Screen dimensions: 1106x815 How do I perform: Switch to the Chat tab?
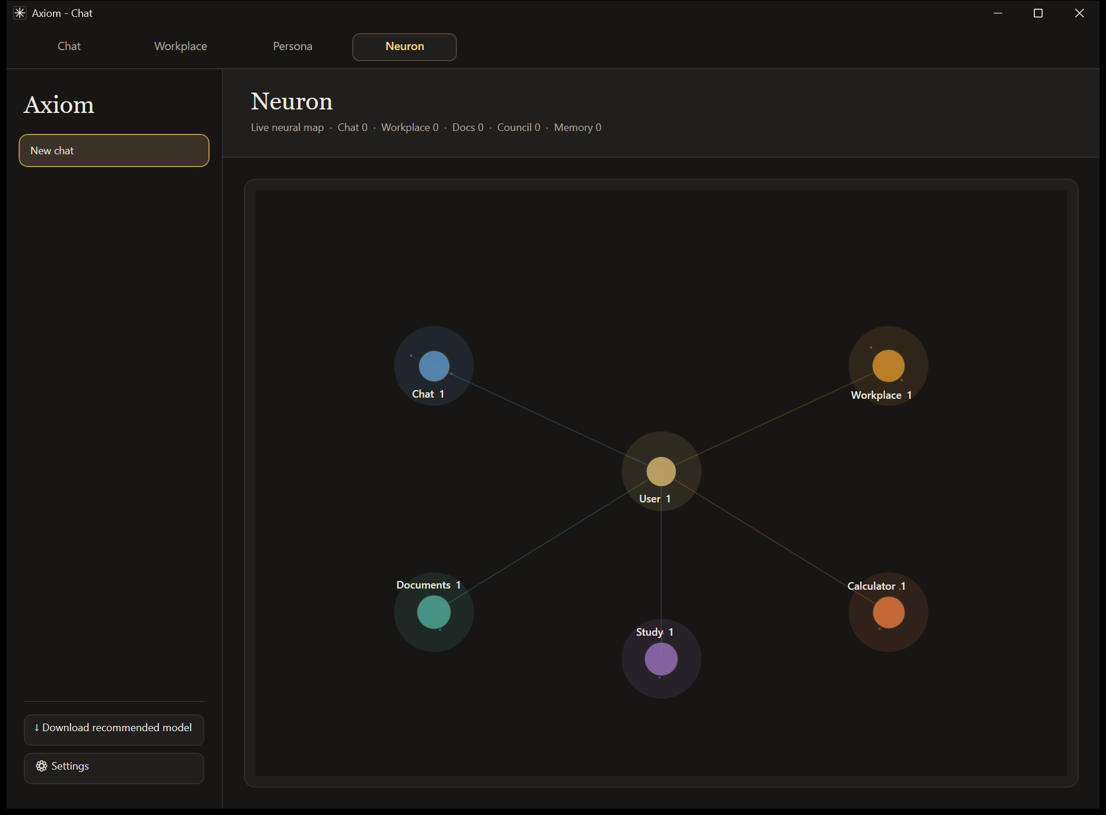69,47
